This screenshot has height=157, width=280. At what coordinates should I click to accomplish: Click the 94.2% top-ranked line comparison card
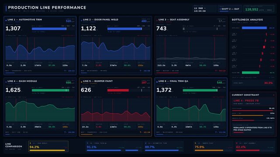click(x=48, y=147)
